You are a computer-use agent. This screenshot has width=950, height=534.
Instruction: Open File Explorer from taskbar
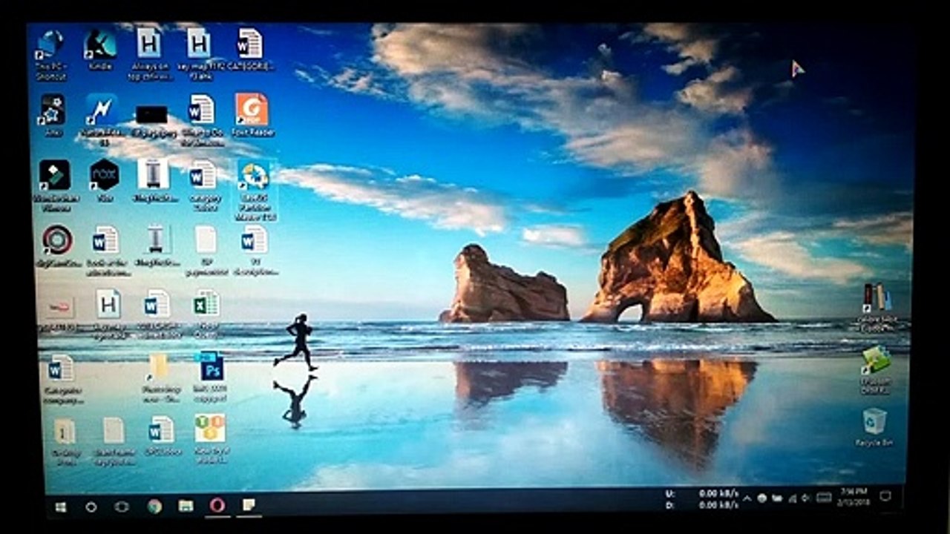click(x=186, y=506)
